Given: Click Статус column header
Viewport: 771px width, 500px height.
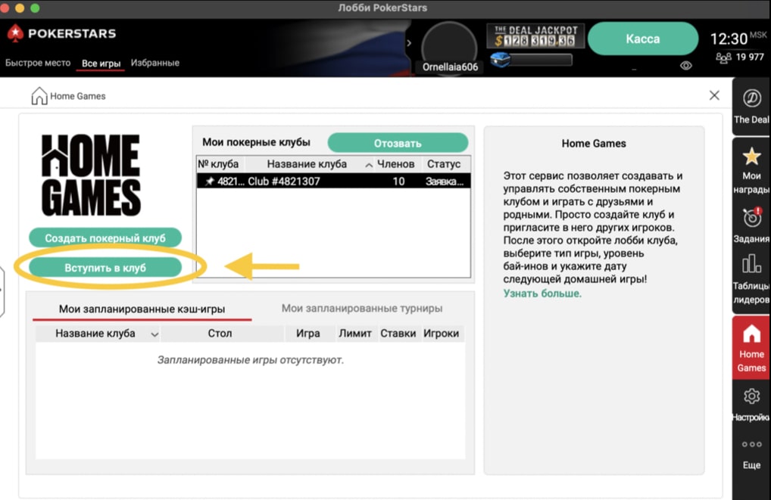Looking at the screenshot, I should [x=444, y=164].
